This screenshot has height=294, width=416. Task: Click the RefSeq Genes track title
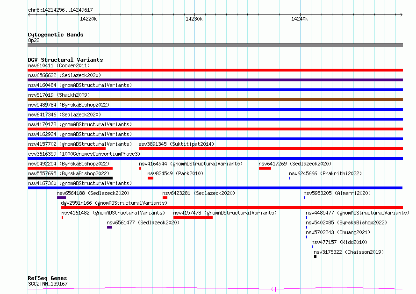click(47, 278)
